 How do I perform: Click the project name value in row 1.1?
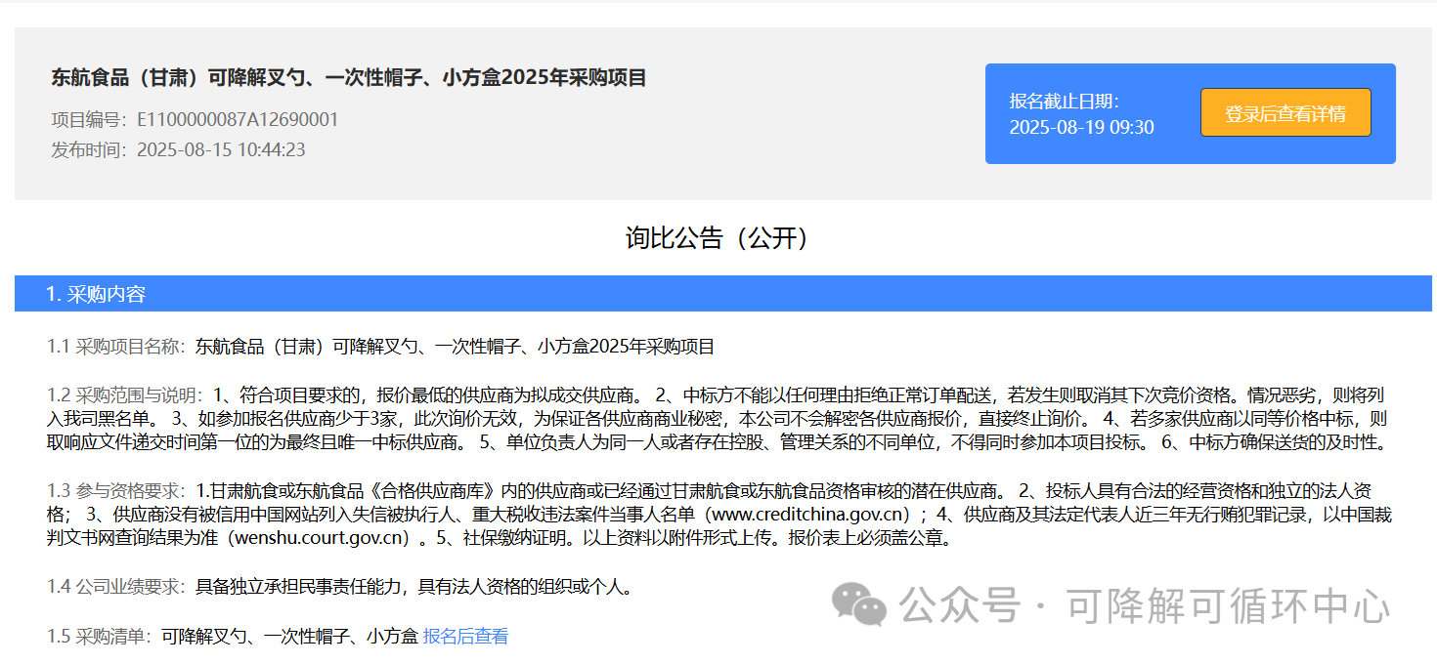[x=456, y=347]
